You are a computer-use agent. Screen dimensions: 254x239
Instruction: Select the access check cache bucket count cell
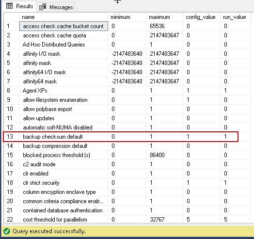[x=63, y=26]
